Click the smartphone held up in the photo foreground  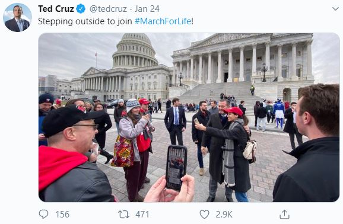176,167
